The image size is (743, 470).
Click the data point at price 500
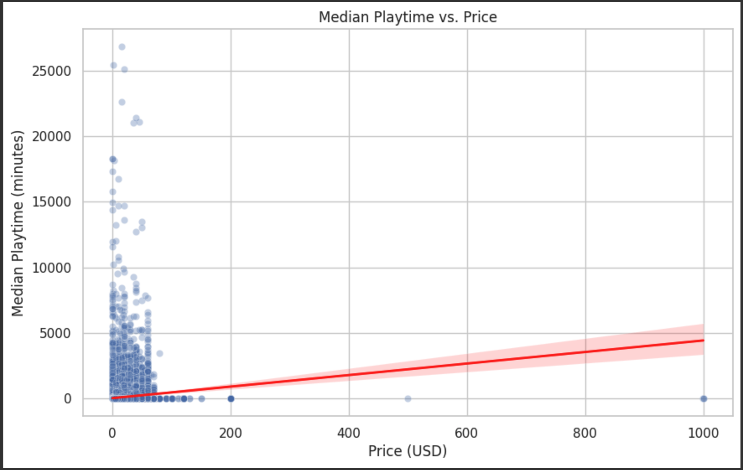(408, 399)
